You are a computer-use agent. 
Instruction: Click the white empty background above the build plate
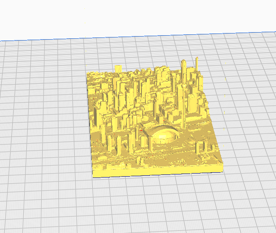[138, 16]
